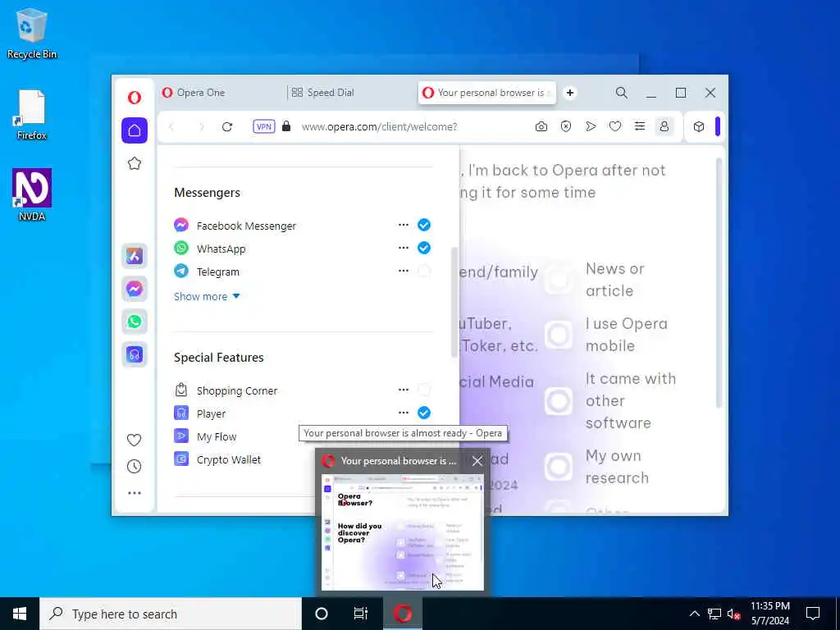
Task: Open the NVDA desktop shortcut
Action: pos(32,195)
